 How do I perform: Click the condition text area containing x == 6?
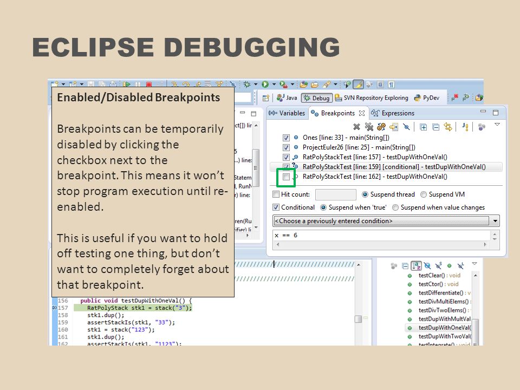(x=381, y=236)
